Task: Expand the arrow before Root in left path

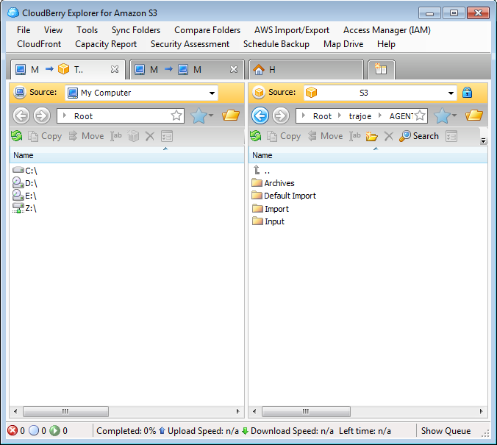Action: click(65, 115)
